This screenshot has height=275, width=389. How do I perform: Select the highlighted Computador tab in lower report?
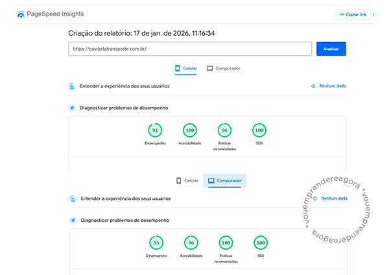[x=225, y=181]
